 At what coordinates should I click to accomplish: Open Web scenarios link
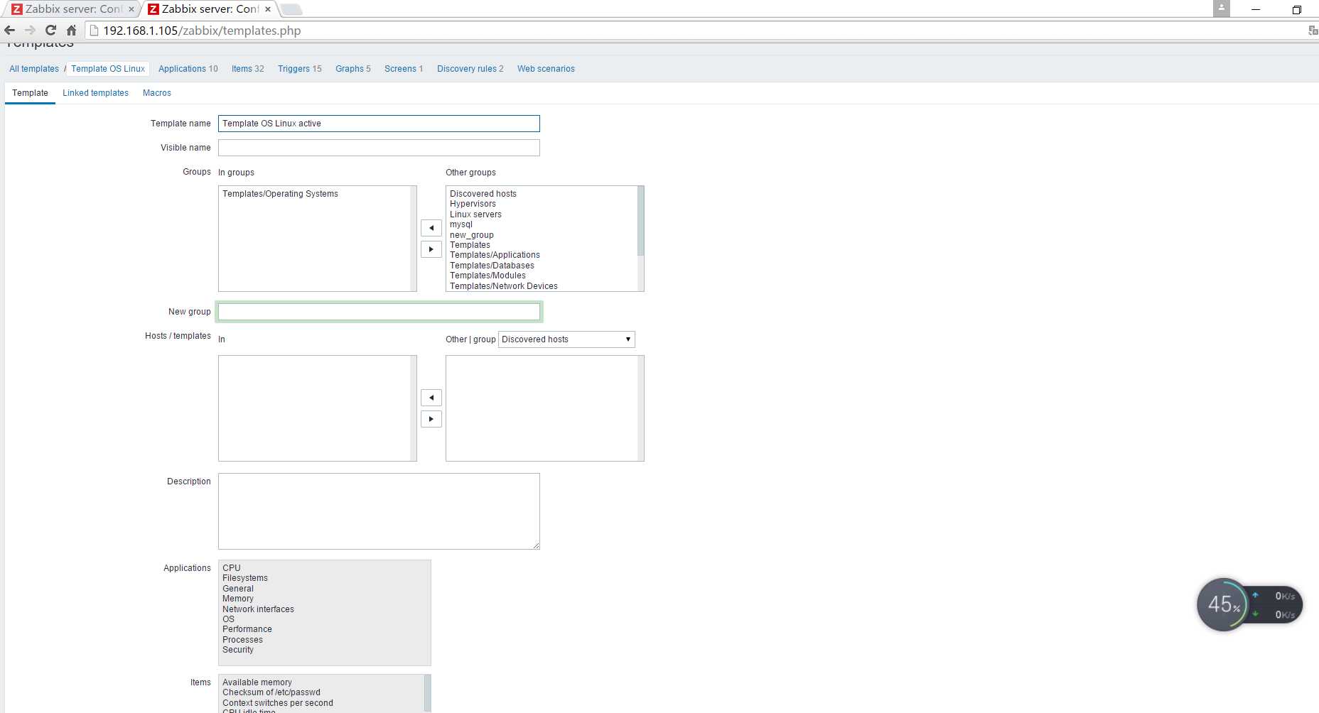point(546,69)
